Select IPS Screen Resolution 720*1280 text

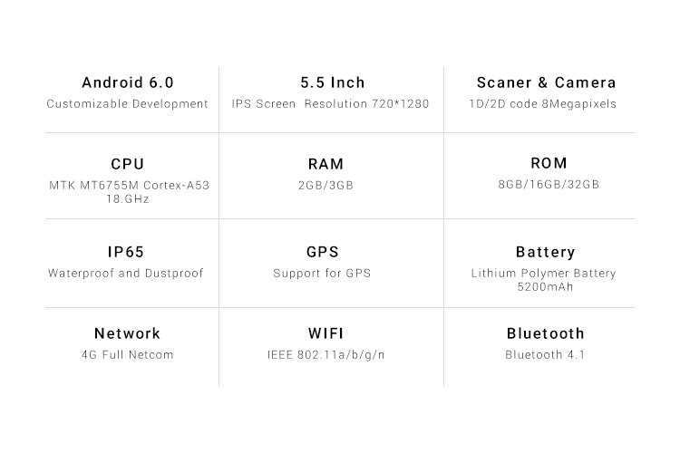[x=330, y=104]
